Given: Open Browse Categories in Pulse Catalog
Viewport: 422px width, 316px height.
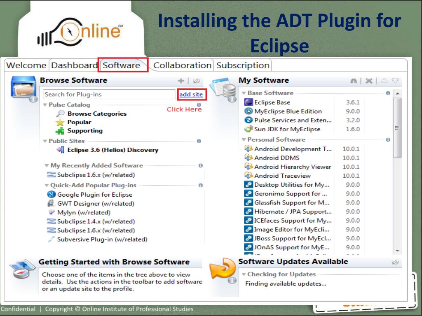Looking at the screenshot, I should pyautogui.click(x=97, y=114).
